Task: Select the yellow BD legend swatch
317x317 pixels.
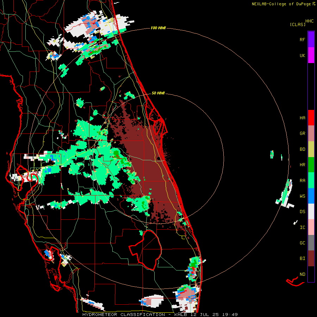Action: [x=311, y=149]
